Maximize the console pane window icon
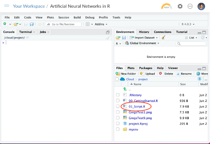The image size is (210, 144). (108, 32)
